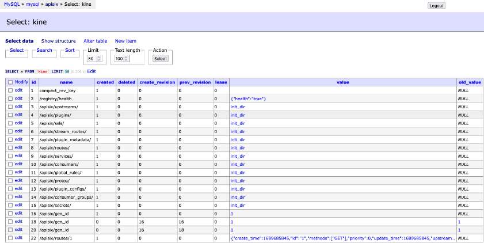This screenshot has width=484, height=243.
Task: Tick the checkbox for /registry/health row
Action: [10, 99]
